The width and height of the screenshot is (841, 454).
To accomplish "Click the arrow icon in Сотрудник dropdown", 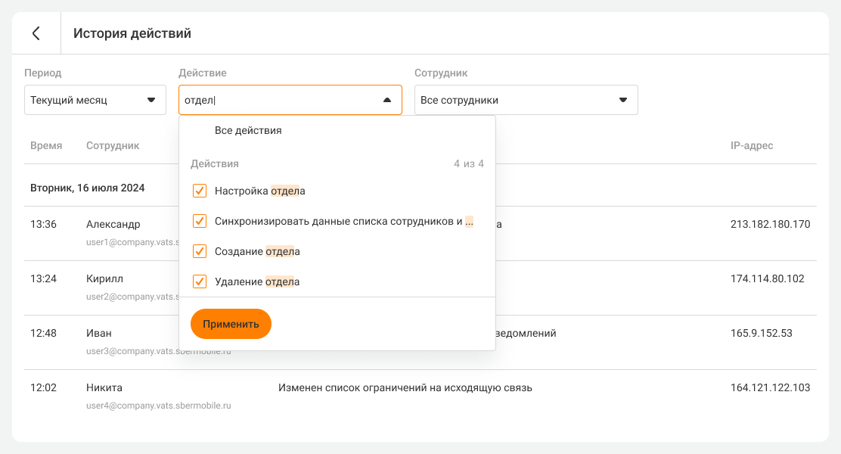I will click(x=622, y=100).
